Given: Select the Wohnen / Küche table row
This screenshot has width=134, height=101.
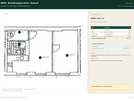Looking at the screenshot, I should pos(111,34).
